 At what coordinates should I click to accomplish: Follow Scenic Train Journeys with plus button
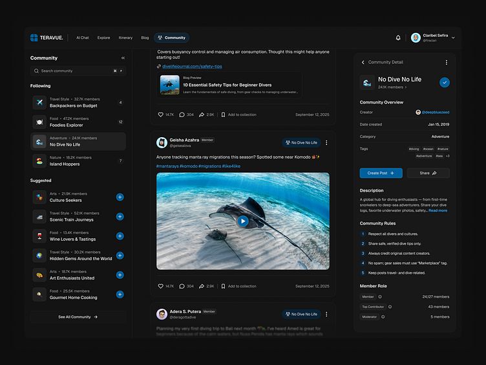(120, 217)
